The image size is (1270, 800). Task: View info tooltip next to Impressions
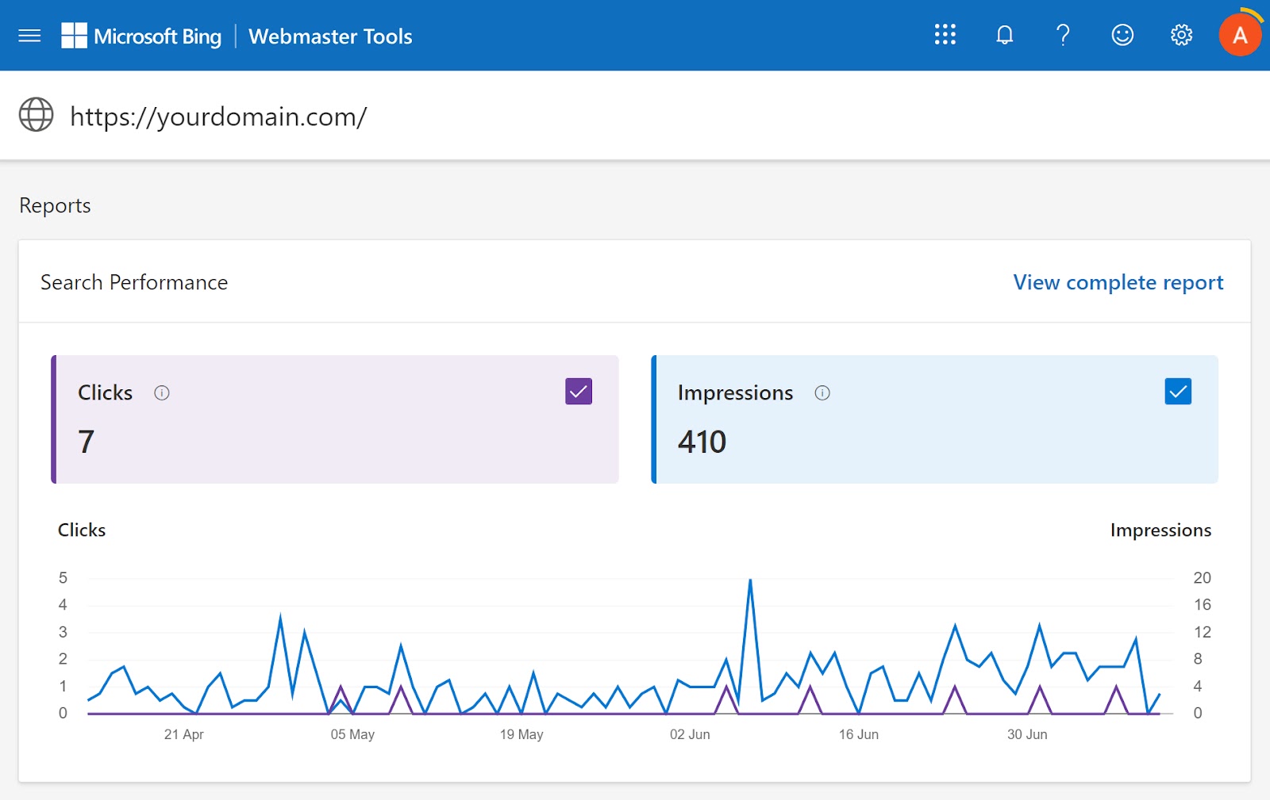pos(823,392)
